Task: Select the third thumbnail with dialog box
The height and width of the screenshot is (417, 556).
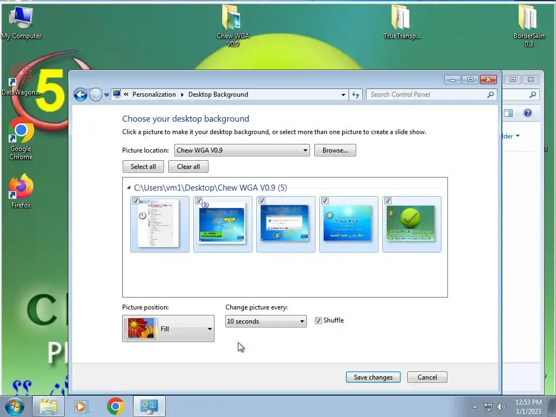Action: click(286, 224)
